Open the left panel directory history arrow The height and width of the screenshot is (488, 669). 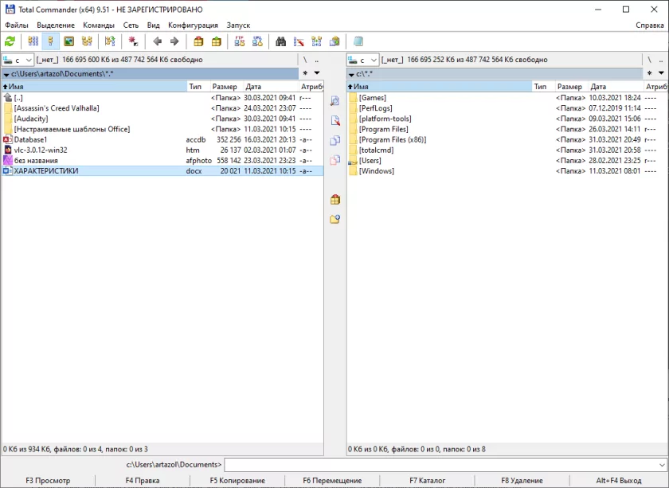[6, 74]
